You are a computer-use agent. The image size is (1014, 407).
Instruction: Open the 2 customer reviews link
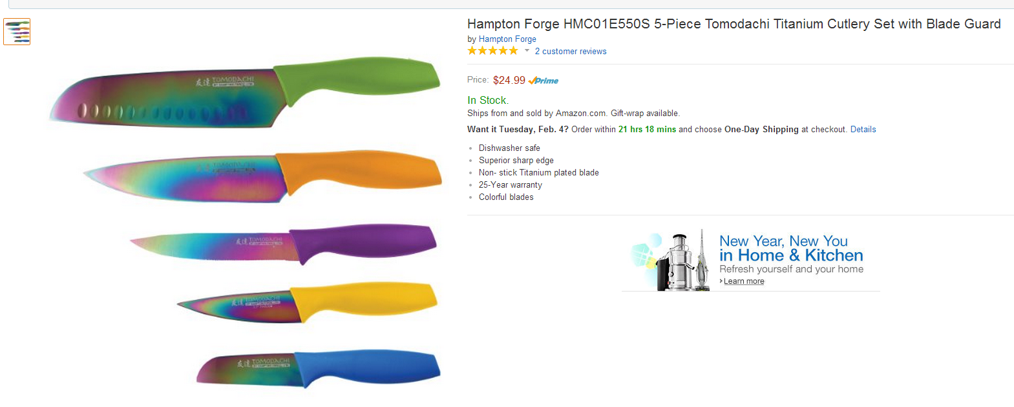pos(571,52)
